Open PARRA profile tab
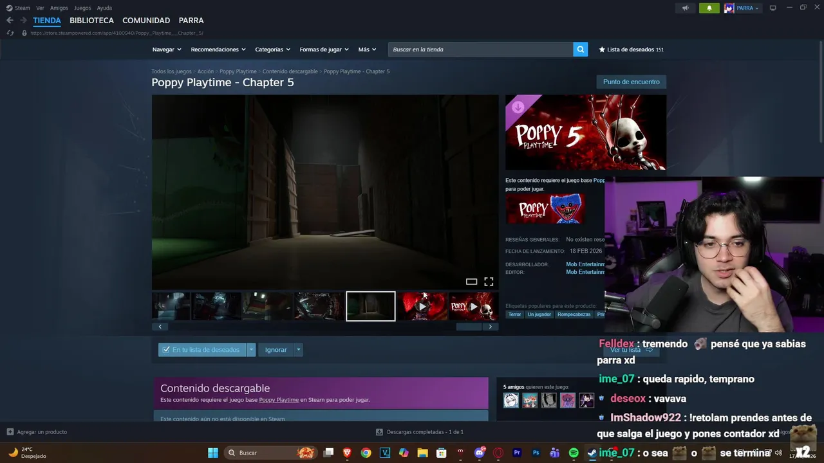 click(191, 21)
